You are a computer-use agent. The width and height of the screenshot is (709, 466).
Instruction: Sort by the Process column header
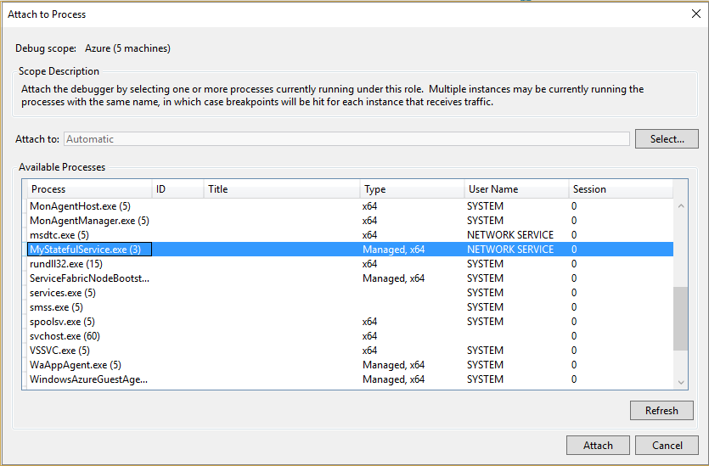pos(89,189)
